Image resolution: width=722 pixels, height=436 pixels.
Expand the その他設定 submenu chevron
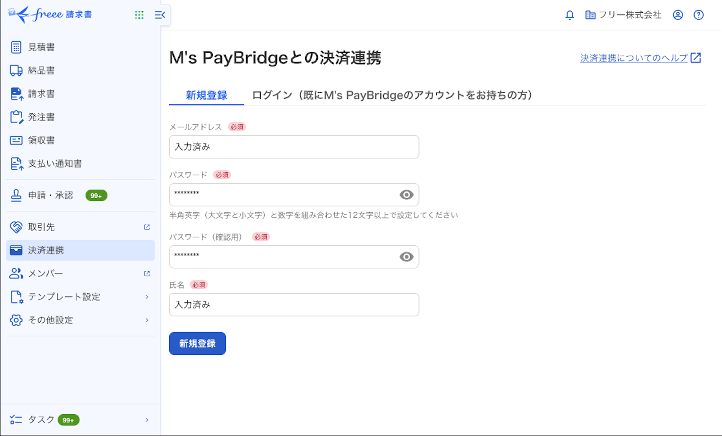point(147,320)
